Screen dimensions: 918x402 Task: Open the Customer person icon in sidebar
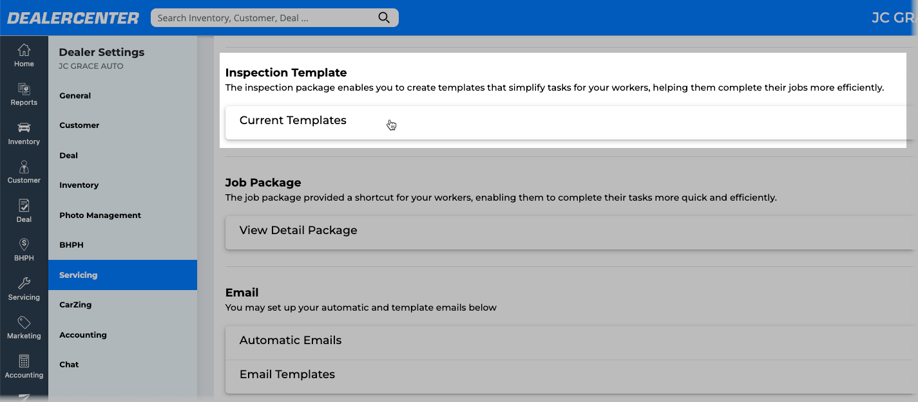pos(24,172)
